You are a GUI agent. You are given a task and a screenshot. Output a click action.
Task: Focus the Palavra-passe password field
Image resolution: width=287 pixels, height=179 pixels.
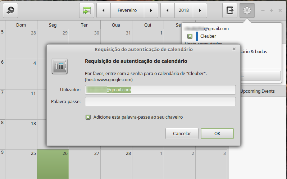click(160, 102)
